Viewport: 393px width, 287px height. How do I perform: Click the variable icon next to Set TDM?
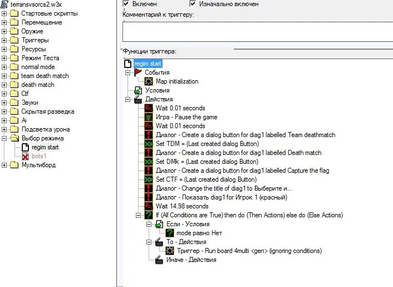tap(149, 144)
